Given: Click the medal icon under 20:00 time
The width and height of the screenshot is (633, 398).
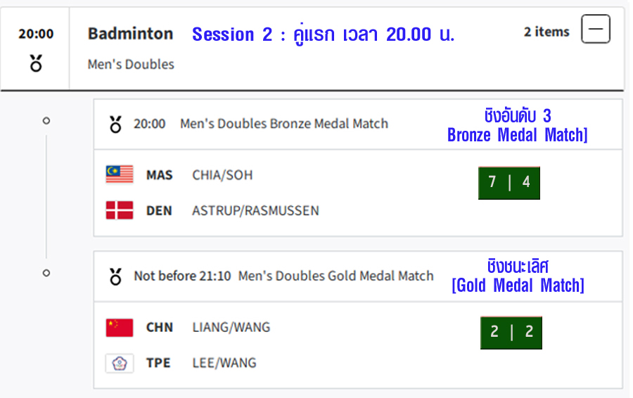Looking at the screenshot, I should pyautogui.click(x=36, y=63).
